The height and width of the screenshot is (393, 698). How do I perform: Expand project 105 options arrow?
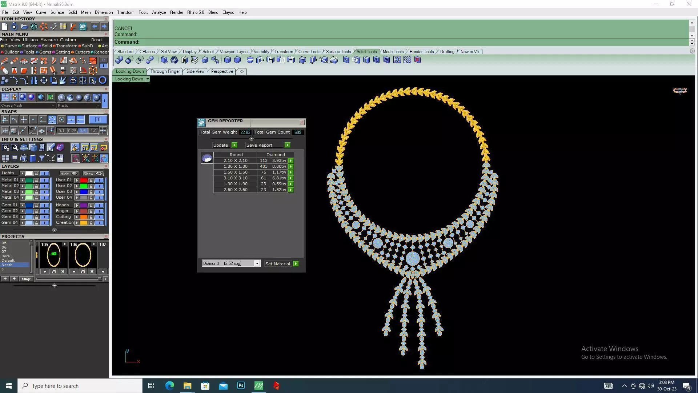click(x=65, y=244)
